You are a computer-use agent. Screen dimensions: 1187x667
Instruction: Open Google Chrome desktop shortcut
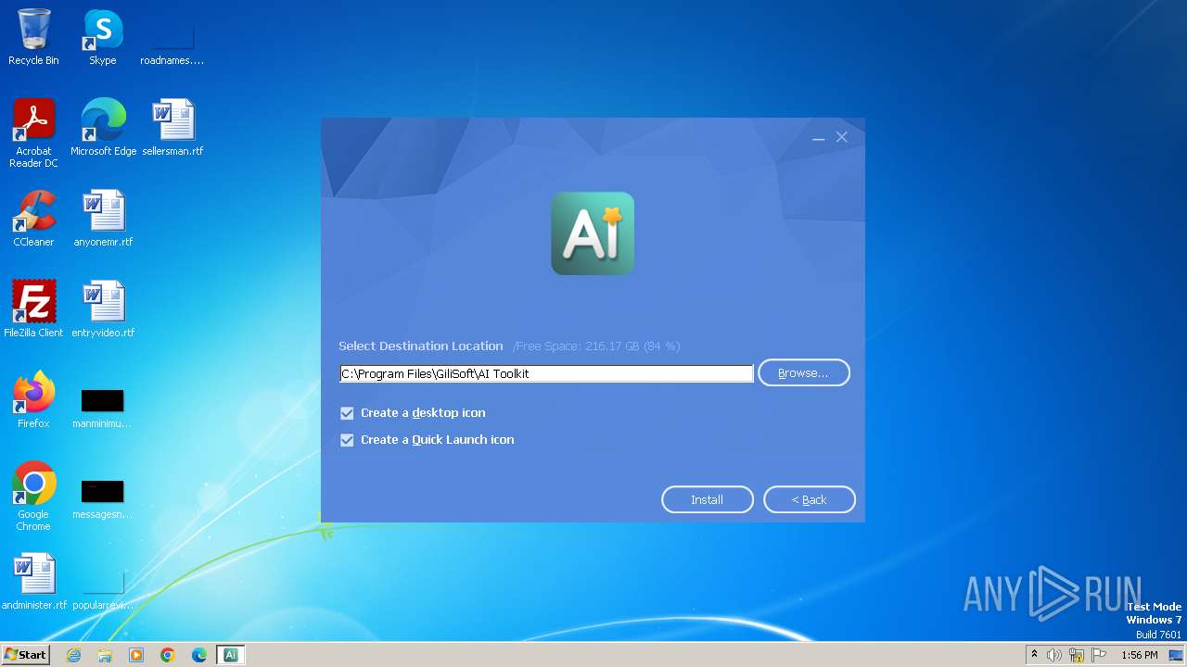pyautogui.click(x=33, y=496)
